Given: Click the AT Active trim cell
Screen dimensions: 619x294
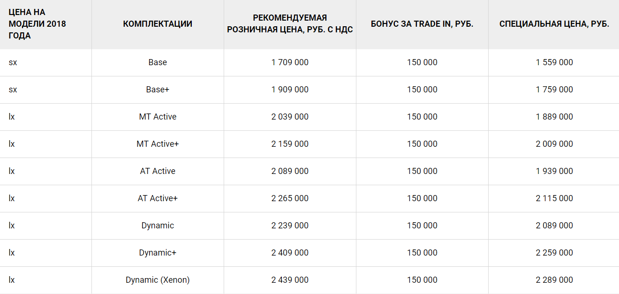Looking at the screenshot, I should pos(158,171).
